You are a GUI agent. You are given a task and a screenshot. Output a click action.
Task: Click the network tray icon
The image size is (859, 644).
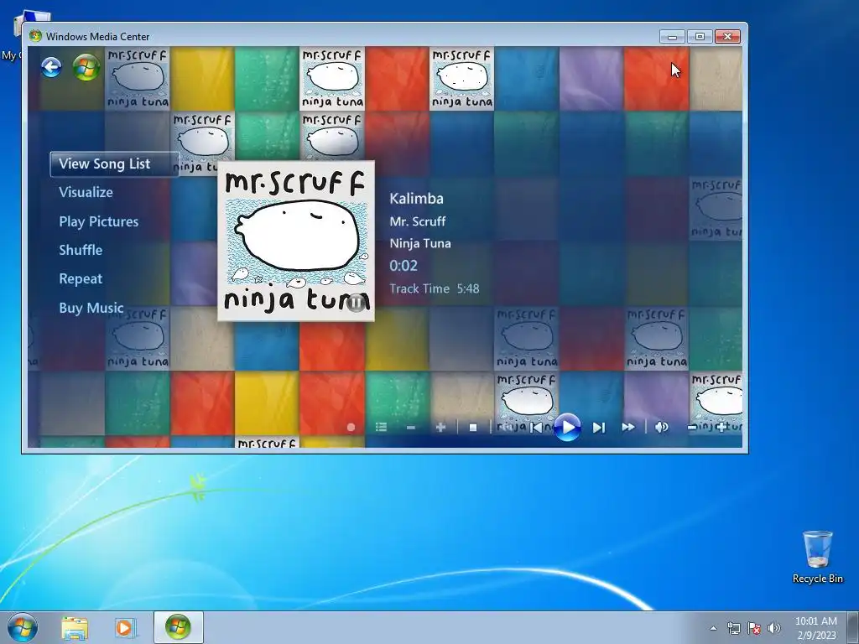733,628
